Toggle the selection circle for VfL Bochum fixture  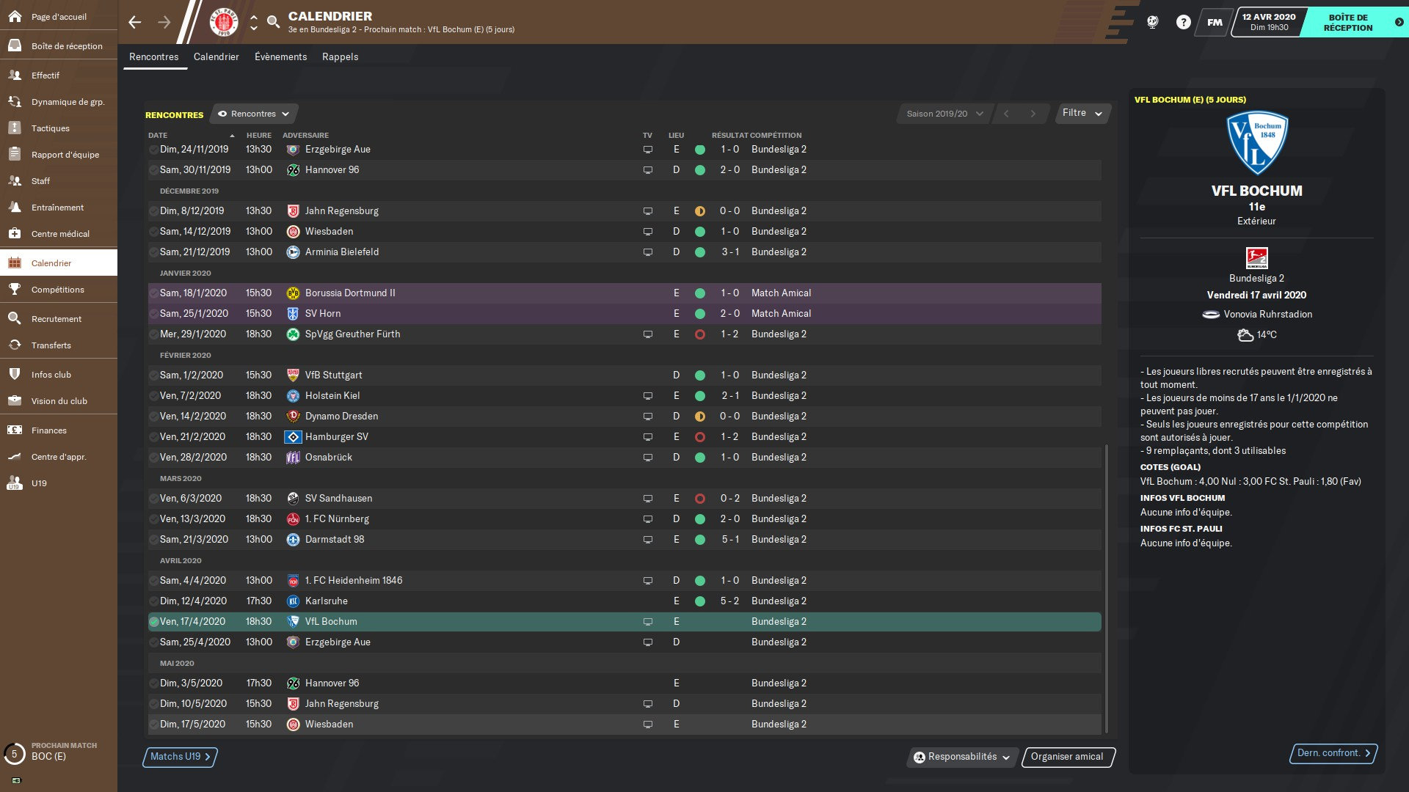(153, 622)
